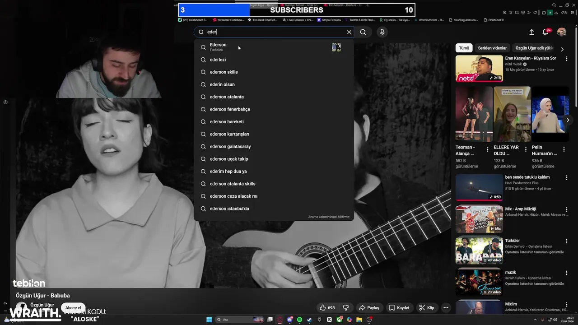Clear the search box with the X icon

(349, 32)
